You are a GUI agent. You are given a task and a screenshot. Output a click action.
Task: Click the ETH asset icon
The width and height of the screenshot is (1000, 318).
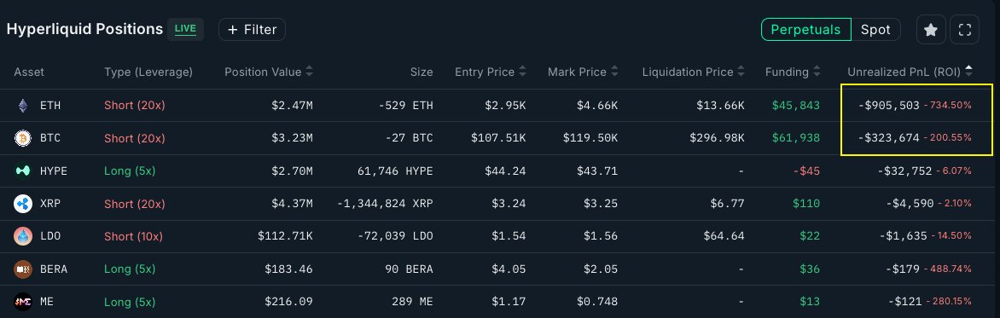coord(23,105)
